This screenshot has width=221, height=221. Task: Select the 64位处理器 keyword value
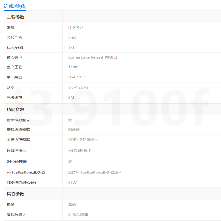[78, 215]
